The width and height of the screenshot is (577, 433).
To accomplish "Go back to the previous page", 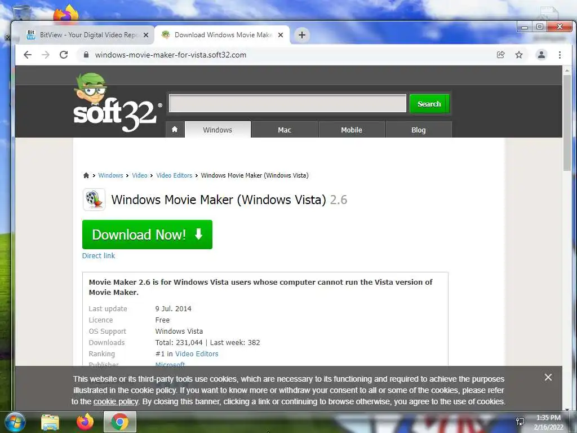I will 28,55.
